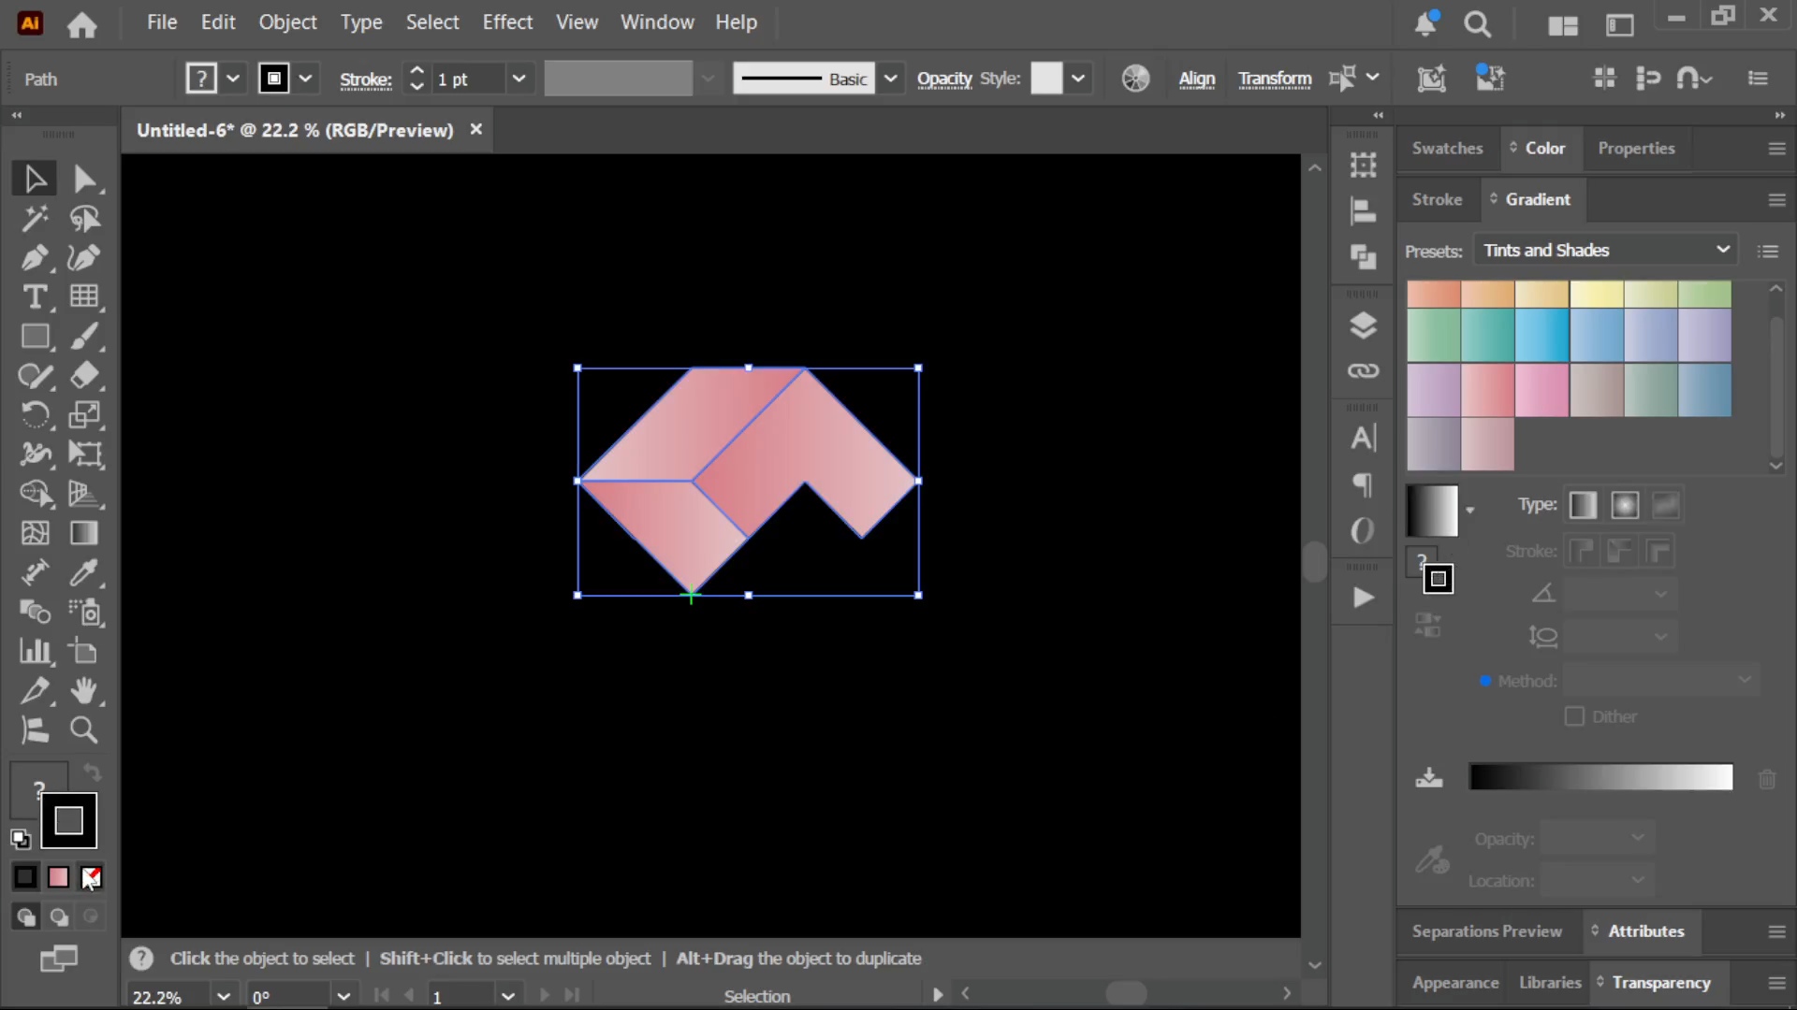
Task: Select the Eyedropper tool
Action: (x=84, y=572)
